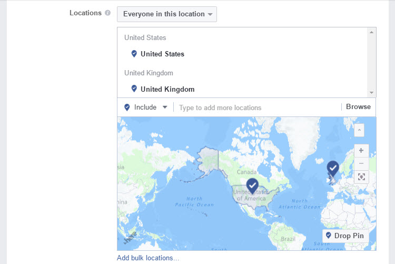Select the United States location entry
395x264 pixels.
[162, 54]
